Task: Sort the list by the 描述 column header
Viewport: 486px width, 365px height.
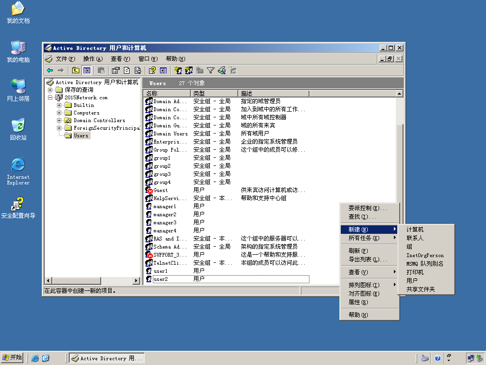Action: pyautogui.click(x=274, y=94)
